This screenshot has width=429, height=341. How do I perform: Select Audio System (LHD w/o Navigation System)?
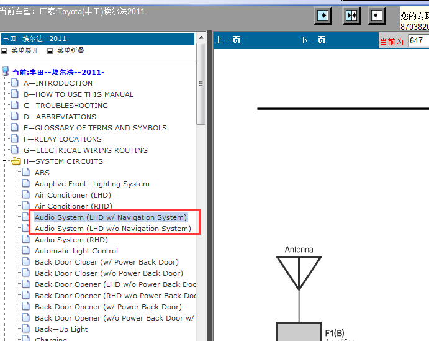click(113, 229)
